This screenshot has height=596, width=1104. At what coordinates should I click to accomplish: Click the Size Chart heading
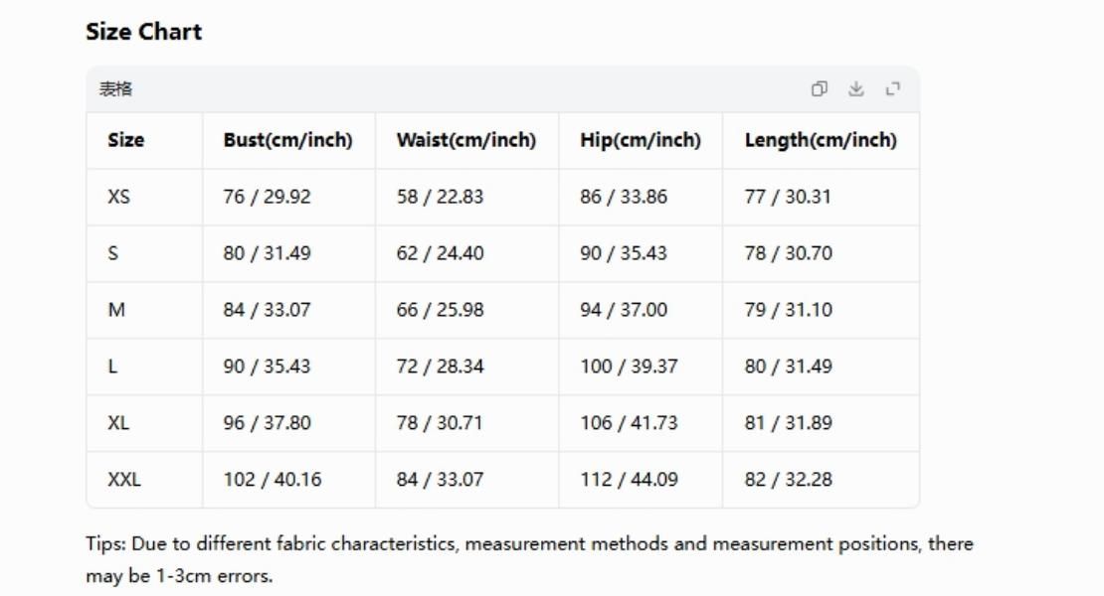coord(143,32)
